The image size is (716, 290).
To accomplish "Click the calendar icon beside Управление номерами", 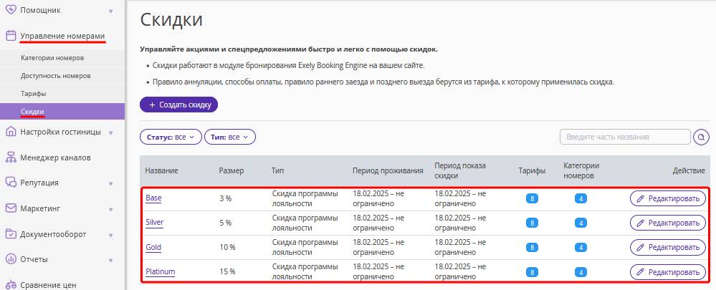I will pos(11,36).
